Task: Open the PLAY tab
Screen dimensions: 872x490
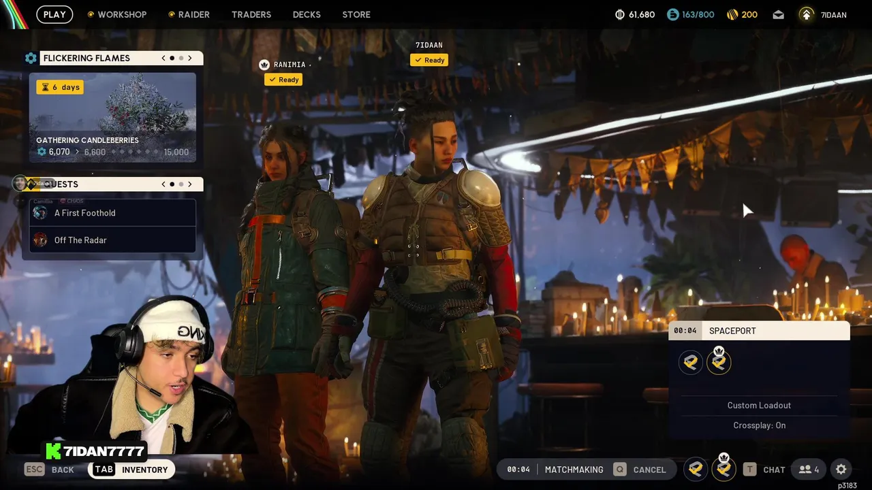Action: [54, 14]
